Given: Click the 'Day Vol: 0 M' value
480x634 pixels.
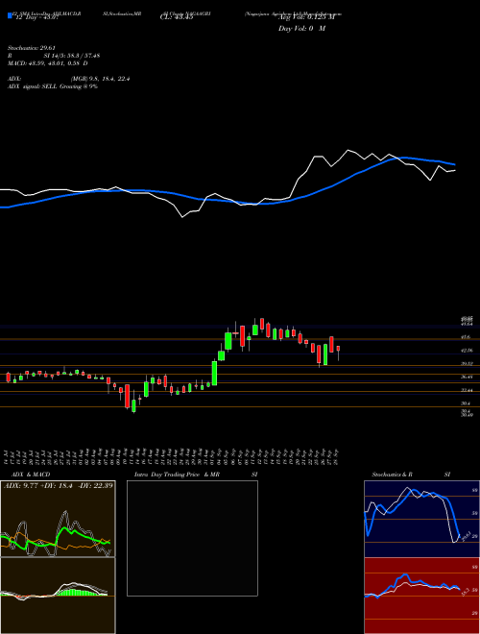Looking at the screenshot, I should (301, 28).
